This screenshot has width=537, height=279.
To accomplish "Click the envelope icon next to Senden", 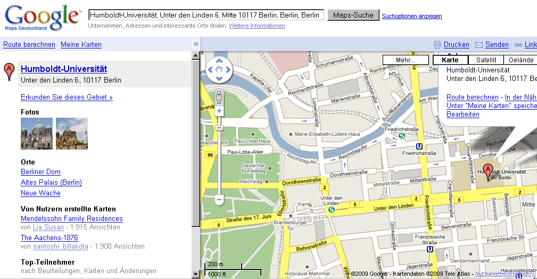I will pyautogui.click(x=479, y=45).
